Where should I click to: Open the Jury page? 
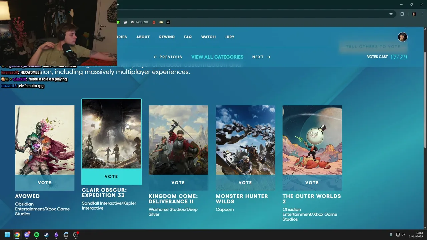(230, 37)
